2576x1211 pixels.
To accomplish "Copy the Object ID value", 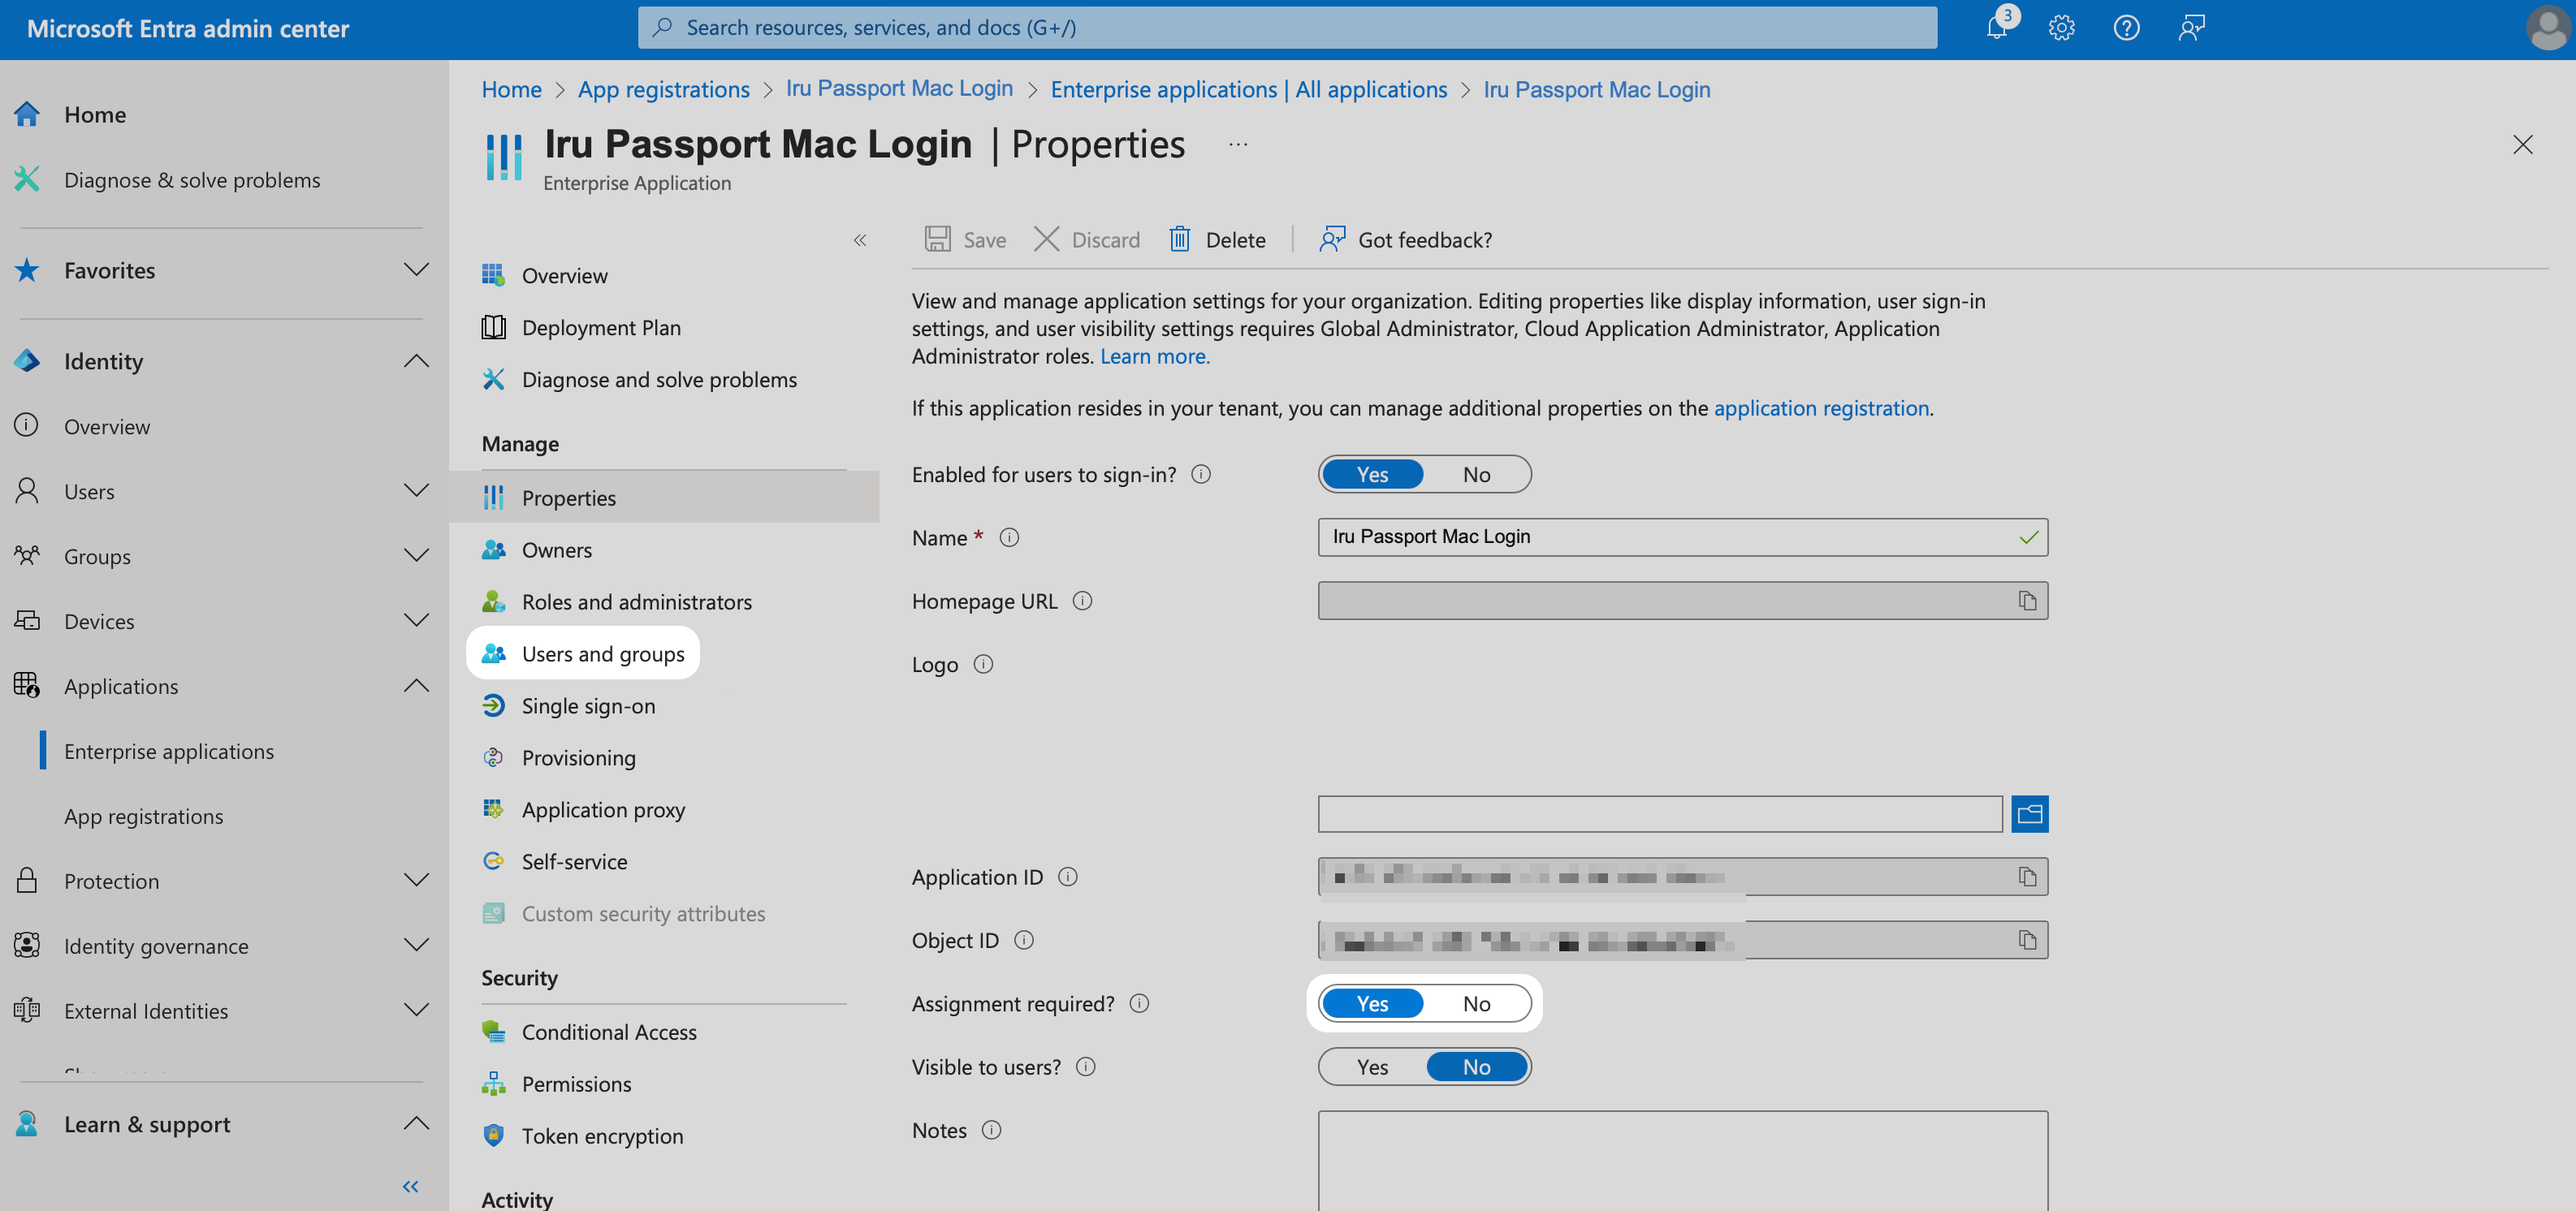I will tap(2027, 940).
